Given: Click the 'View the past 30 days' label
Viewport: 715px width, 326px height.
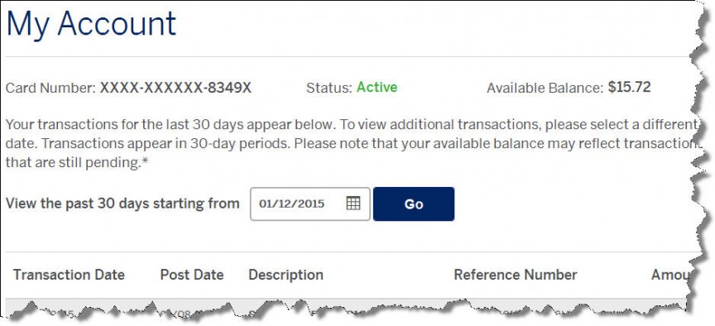Looking at the screenshot, I should (122, 204).
